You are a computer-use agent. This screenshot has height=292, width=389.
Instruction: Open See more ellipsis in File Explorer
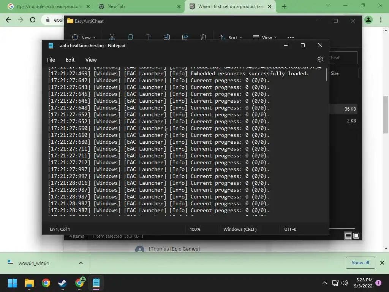coord(291,38)
